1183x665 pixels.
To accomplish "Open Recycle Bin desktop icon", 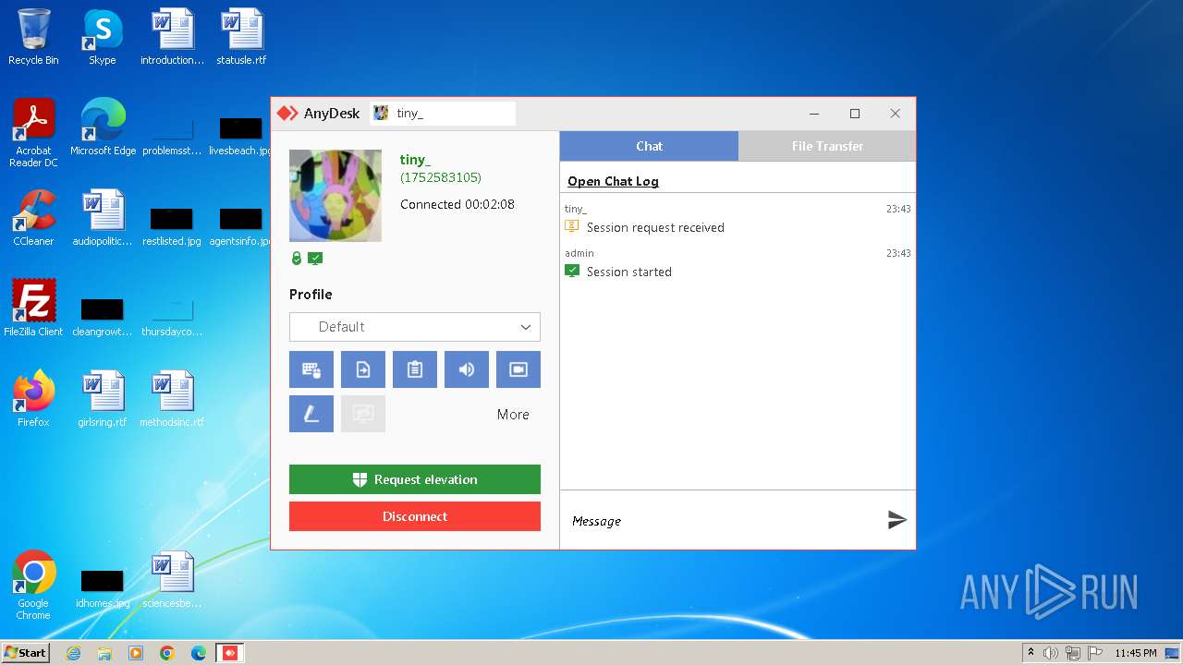I will point(33,38).
